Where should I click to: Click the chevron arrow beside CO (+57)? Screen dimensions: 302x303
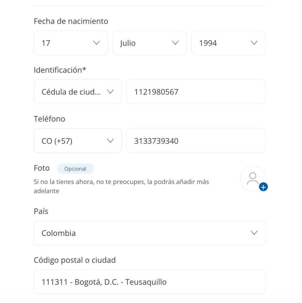[110, 141]
